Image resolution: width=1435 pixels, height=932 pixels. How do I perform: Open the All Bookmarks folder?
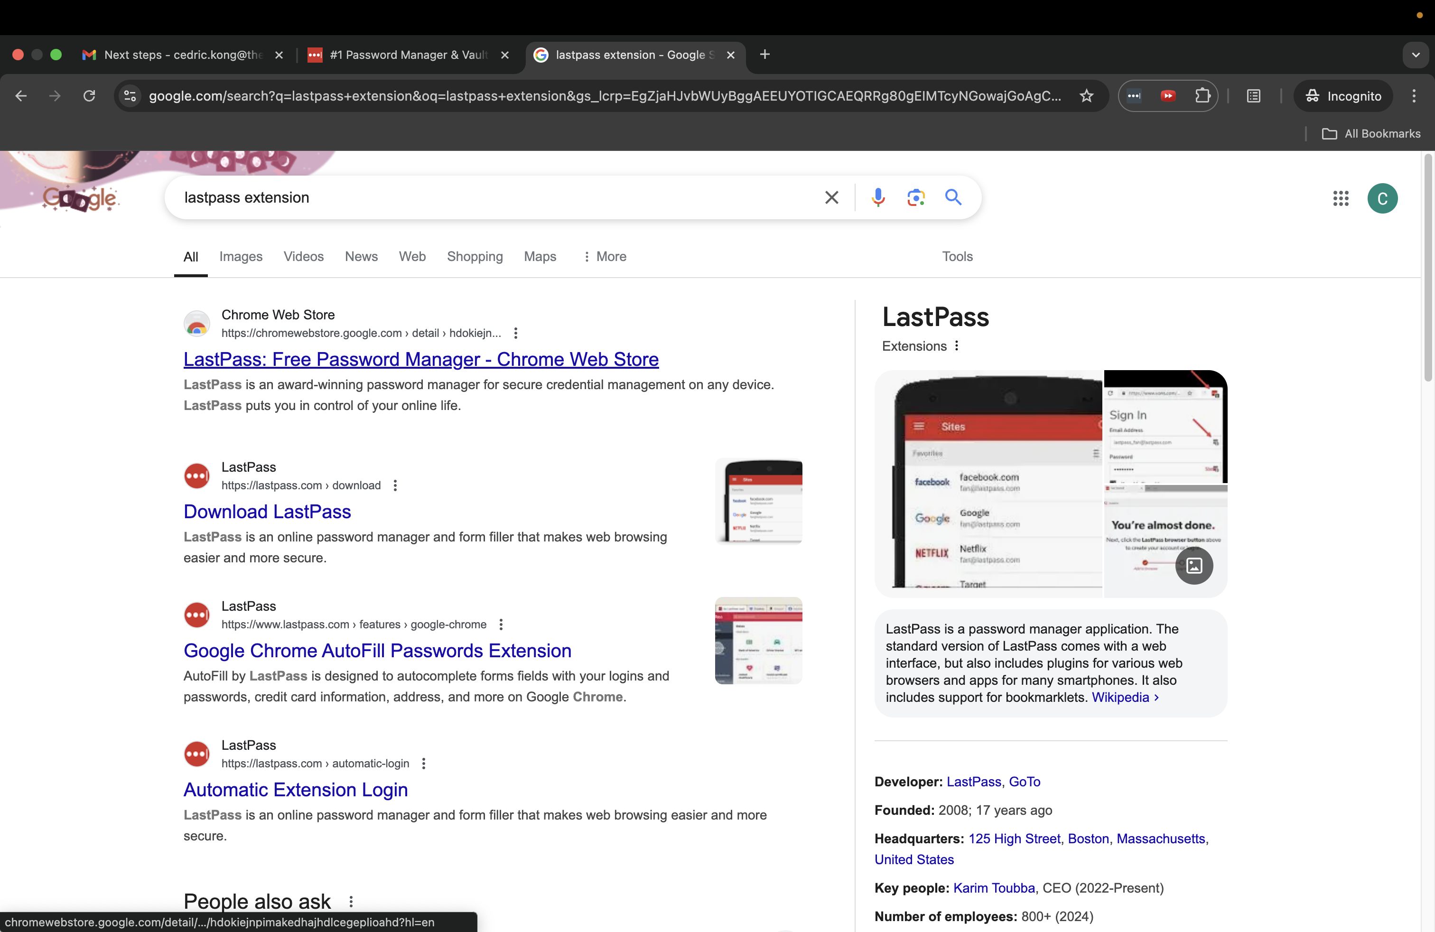point(1371,134)
